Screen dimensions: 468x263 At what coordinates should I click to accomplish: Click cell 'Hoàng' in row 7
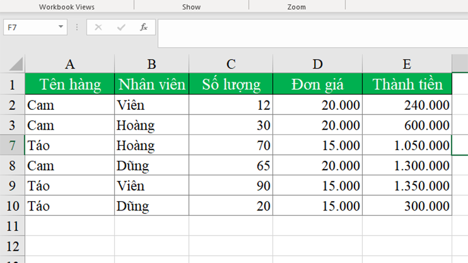[152, 145]
